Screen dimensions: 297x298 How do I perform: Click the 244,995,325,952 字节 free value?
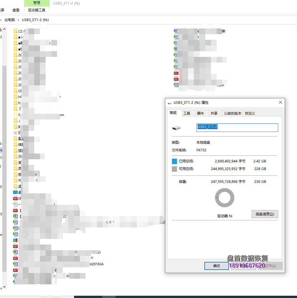coord(228,169)
